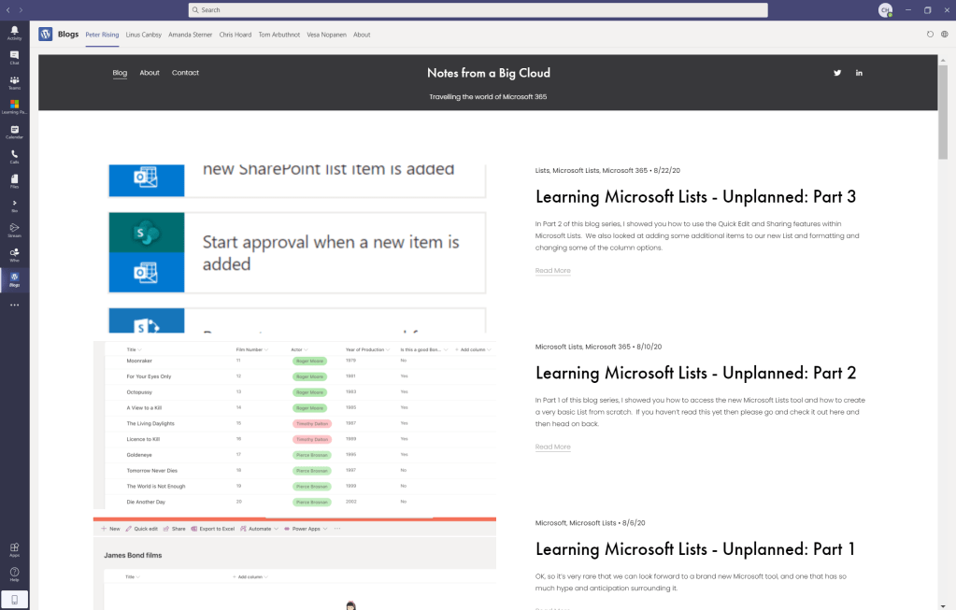Screen dimensions: 956x610
Task: Click Read More under Part 3 post
Action: [x=552, y=271]
